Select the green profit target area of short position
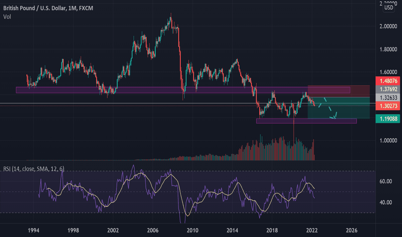402x237 pixels. point(339,108)
